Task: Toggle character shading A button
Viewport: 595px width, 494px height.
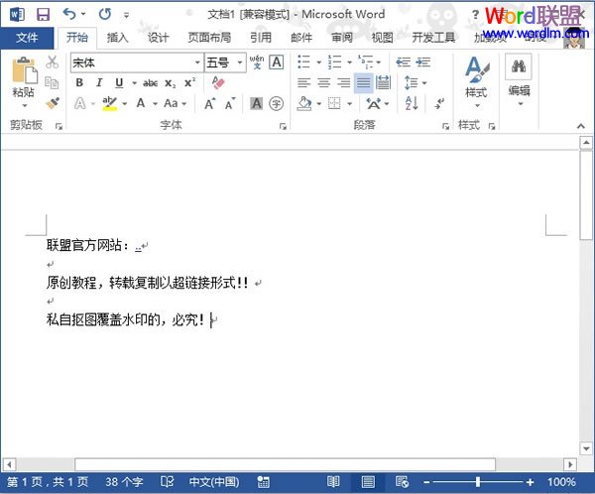Action: [x=257, y=103]
